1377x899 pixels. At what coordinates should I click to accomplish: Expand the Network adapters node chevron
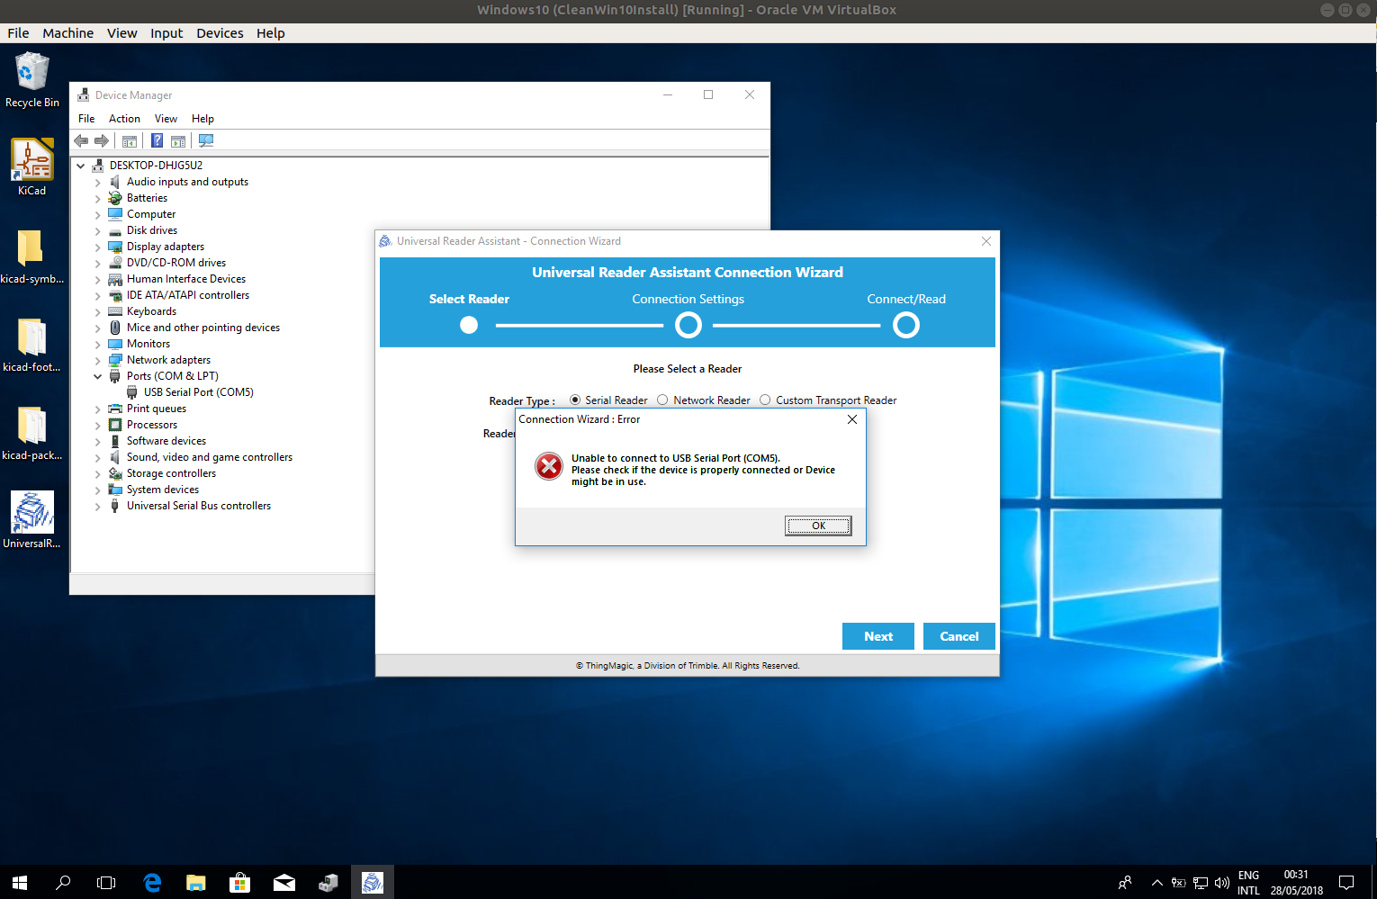(x=97, y=360)
